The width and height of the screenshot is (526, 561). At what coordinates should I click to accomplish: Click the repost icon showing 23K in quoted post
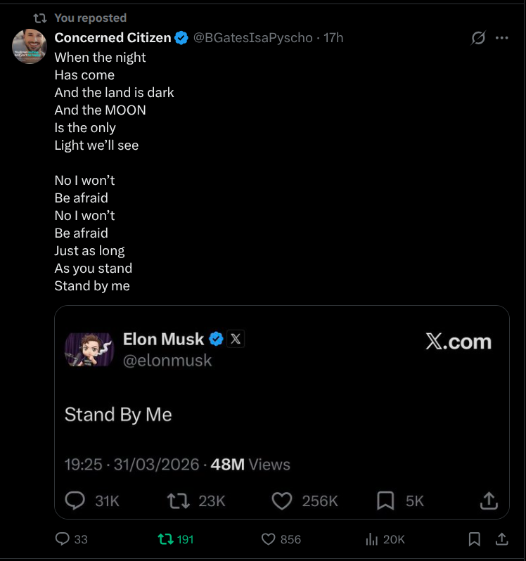point(179,501)
